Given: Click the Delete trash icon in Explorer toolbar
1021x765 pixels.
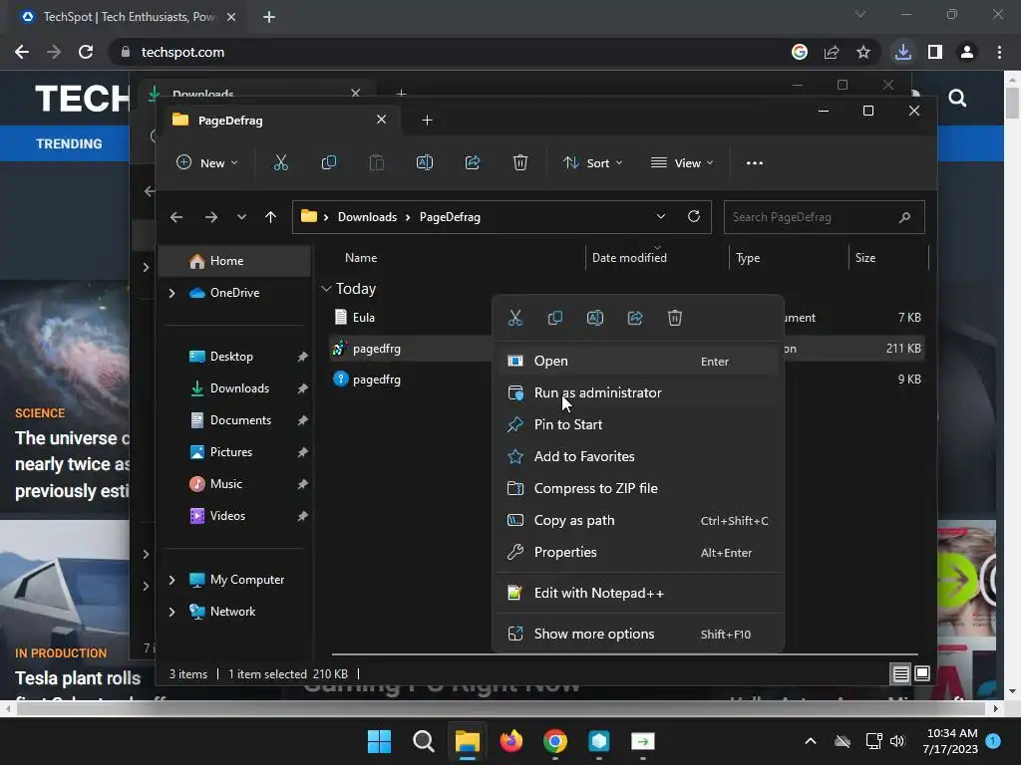Looking at the screenshot, I should [519, 162].
